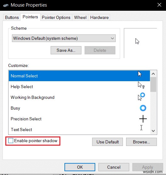Click the Use Default button
This screenshot has width=166, height=175.
[108, 142]
